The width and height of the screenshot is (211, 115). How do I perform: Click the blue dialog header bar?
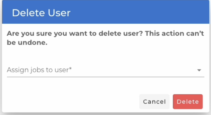coord(105,12)
